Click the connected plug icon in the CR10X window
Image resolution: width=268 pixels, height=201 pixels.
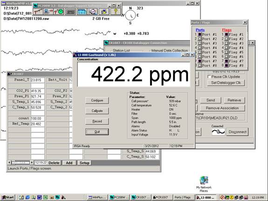coord(218,132)
